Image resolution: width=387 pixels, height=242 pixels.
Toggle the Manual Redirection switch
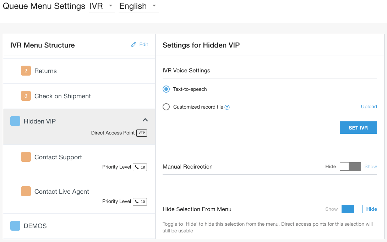pyautogui.click(x=350, y=166)
